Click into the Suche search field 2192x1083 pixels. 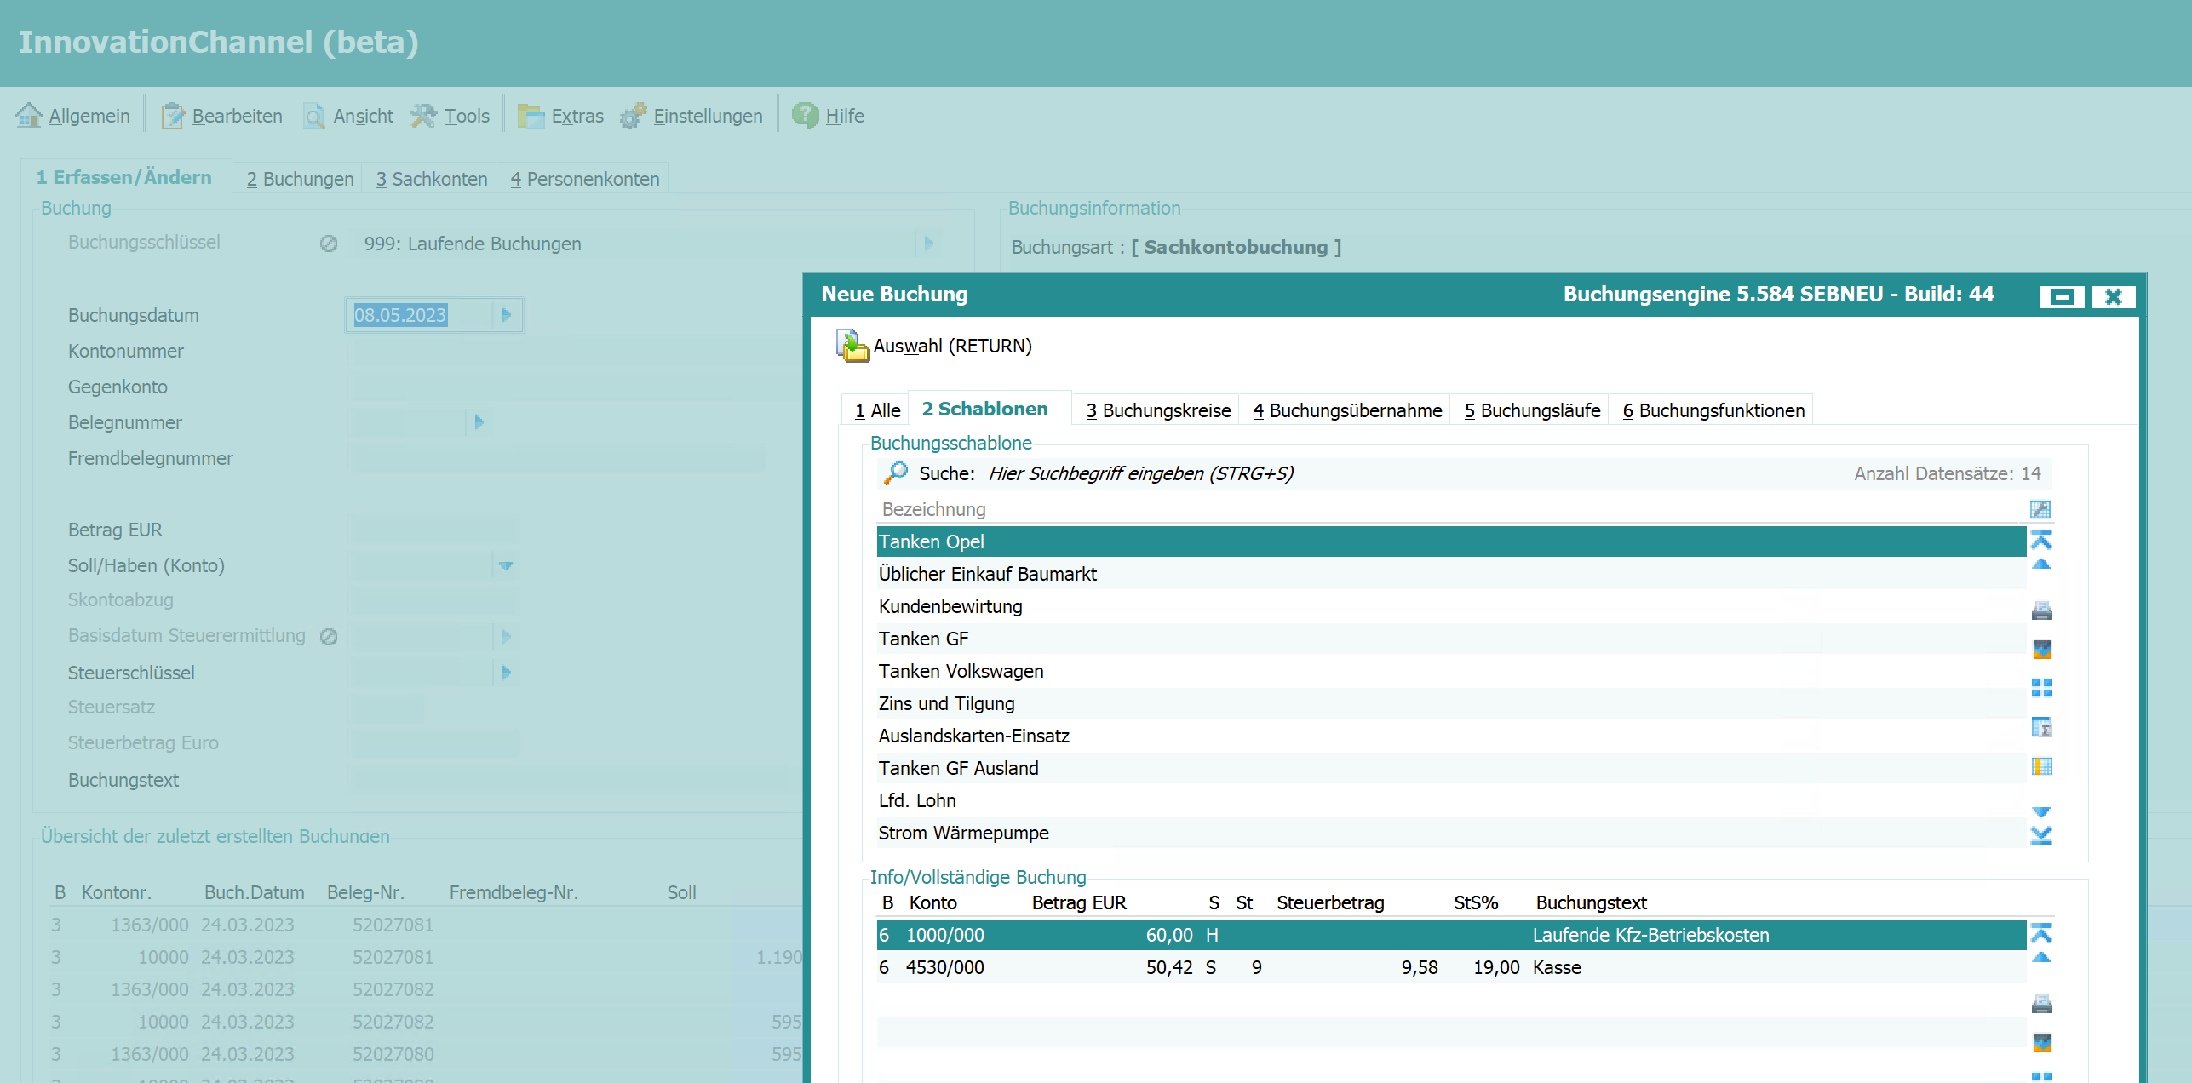pyautogui.click(x=1139, y=473)
